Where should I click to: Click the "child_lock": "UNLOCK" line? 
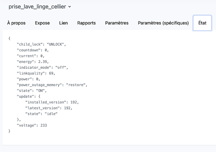(x=41, y=44)
